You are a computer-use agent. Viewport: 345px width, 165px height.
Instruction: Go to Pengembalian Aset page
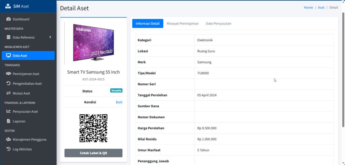point(28,83)
